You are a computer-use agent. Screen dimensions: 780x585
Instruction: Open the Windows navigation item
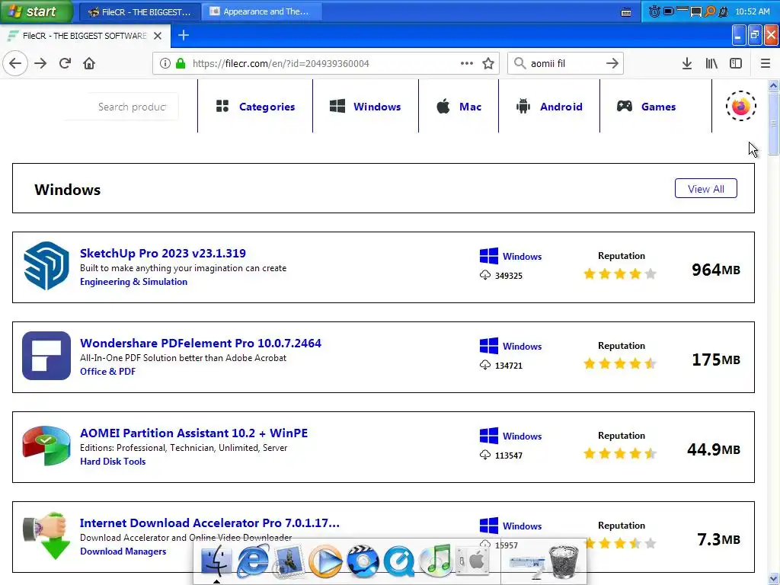(365, 107)
